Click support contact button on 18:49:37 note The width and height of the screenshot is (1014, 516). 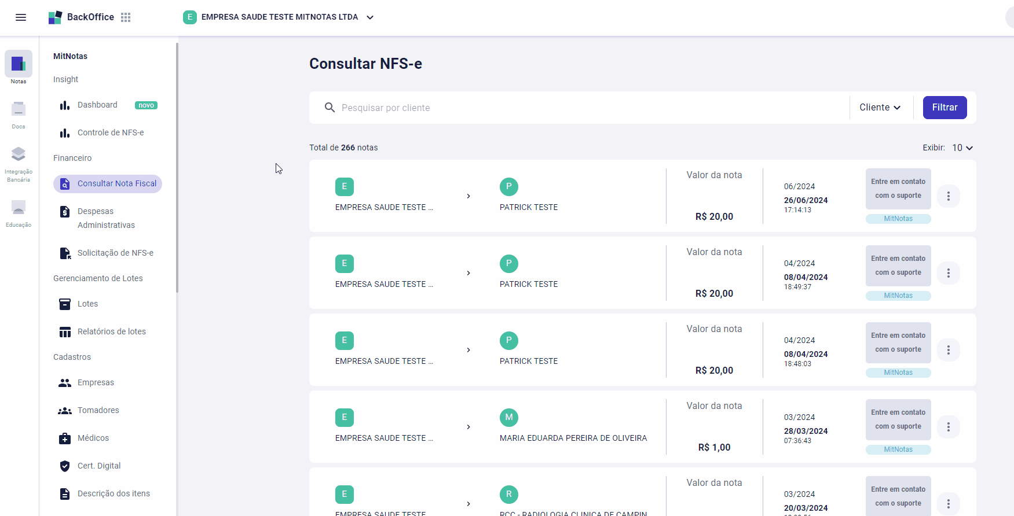pos(898,266)
